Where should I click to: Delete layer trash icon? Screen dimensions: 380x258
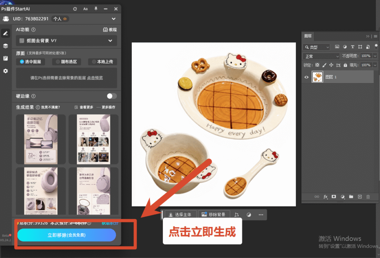coord(368,197)
